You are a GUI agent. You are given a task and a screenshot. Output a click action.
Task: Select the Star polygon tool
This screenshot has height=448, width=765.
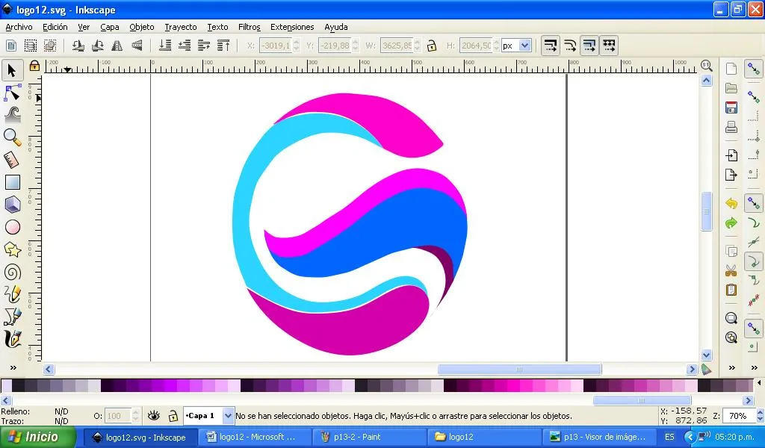[12, 249]
